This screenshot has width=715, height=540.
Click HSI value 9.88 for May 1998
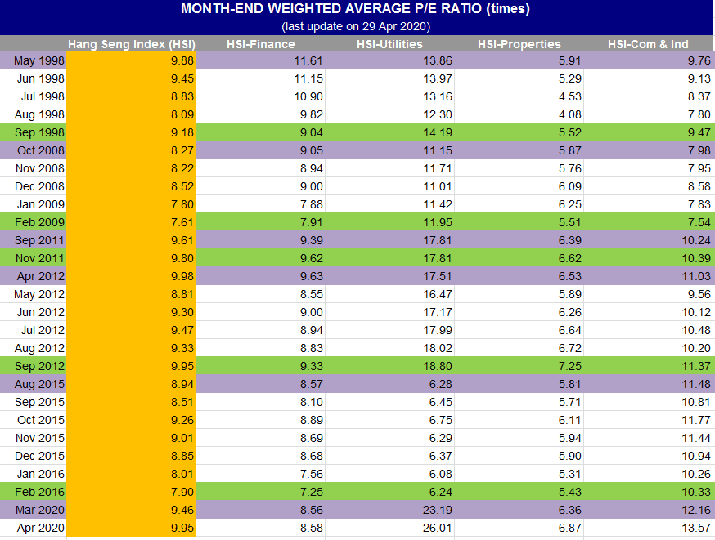click(182, 60)
